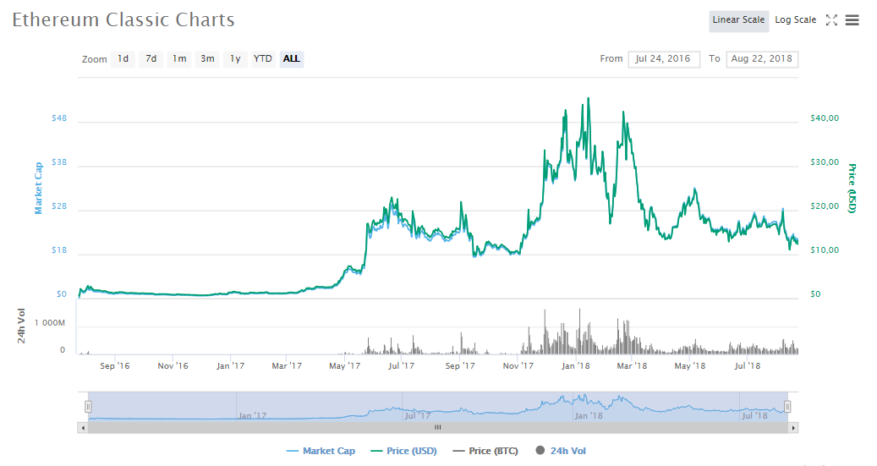Click the navigator left range handle
877x466 pixels.
[88, 407]
